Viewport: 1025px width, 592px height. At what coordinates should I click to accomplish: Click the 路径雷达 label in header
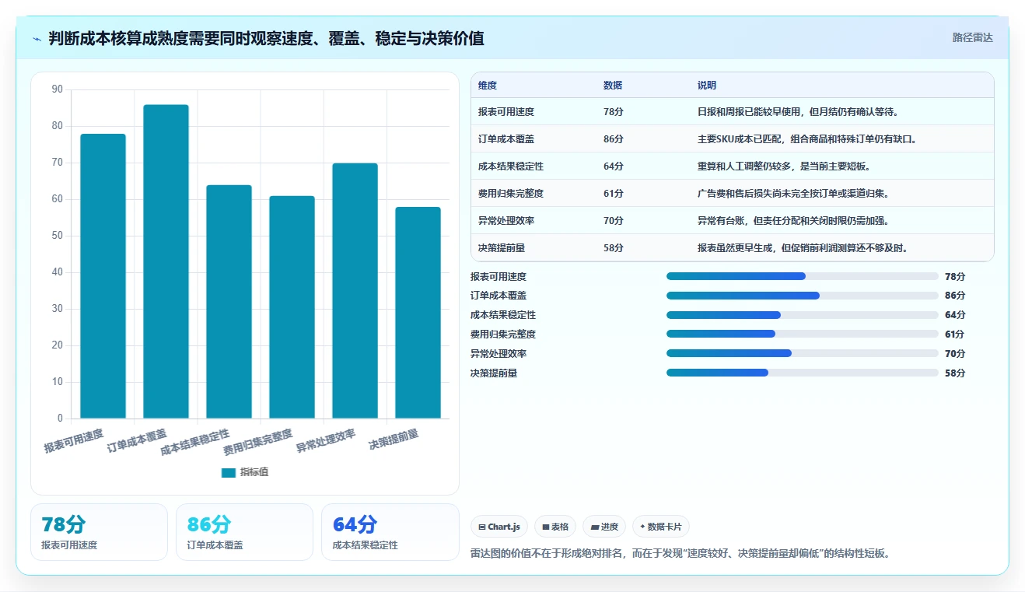(972, 37)
